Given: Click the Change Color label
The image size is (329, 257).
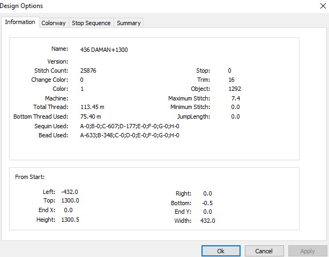Looking at the screenshot, I should (50, 80).
